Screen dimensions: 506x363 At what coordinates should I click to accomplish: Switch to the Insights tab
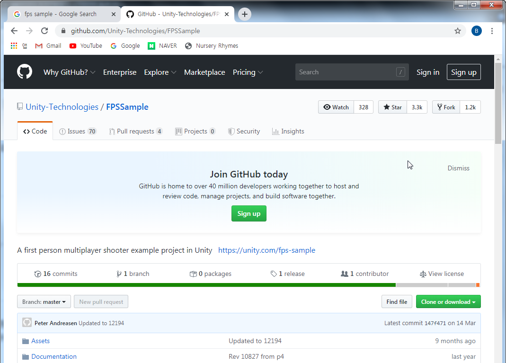pyautogui.click(x=288, y=131)
